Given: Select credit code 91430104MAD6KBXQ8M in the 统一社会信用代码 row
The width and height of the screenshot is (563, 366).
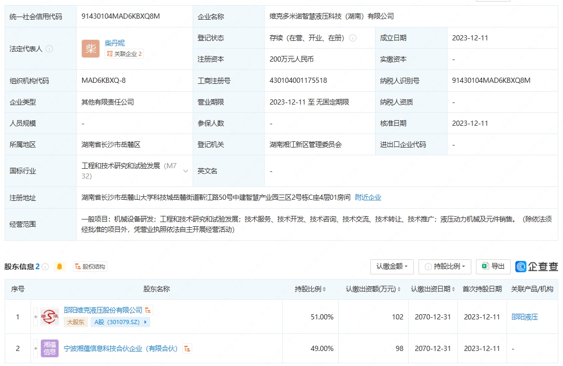Looking at the screenshot, I should tap(121, 16).
